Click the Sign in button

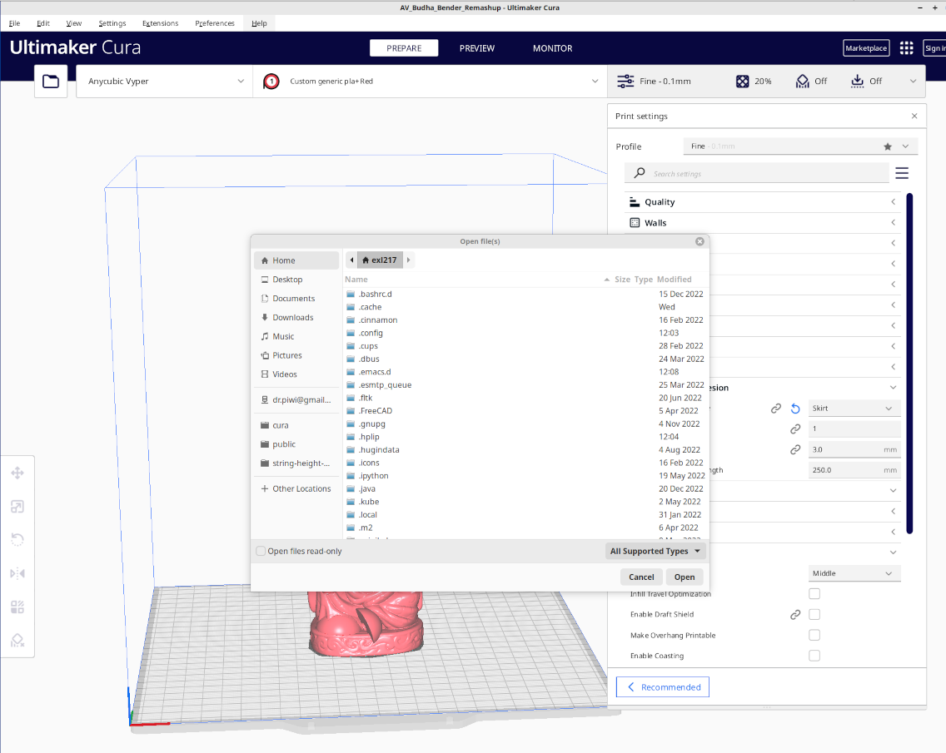[934, 48]
